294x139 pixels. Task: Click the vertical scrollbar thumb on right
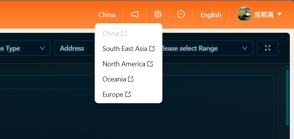point(287,97)
